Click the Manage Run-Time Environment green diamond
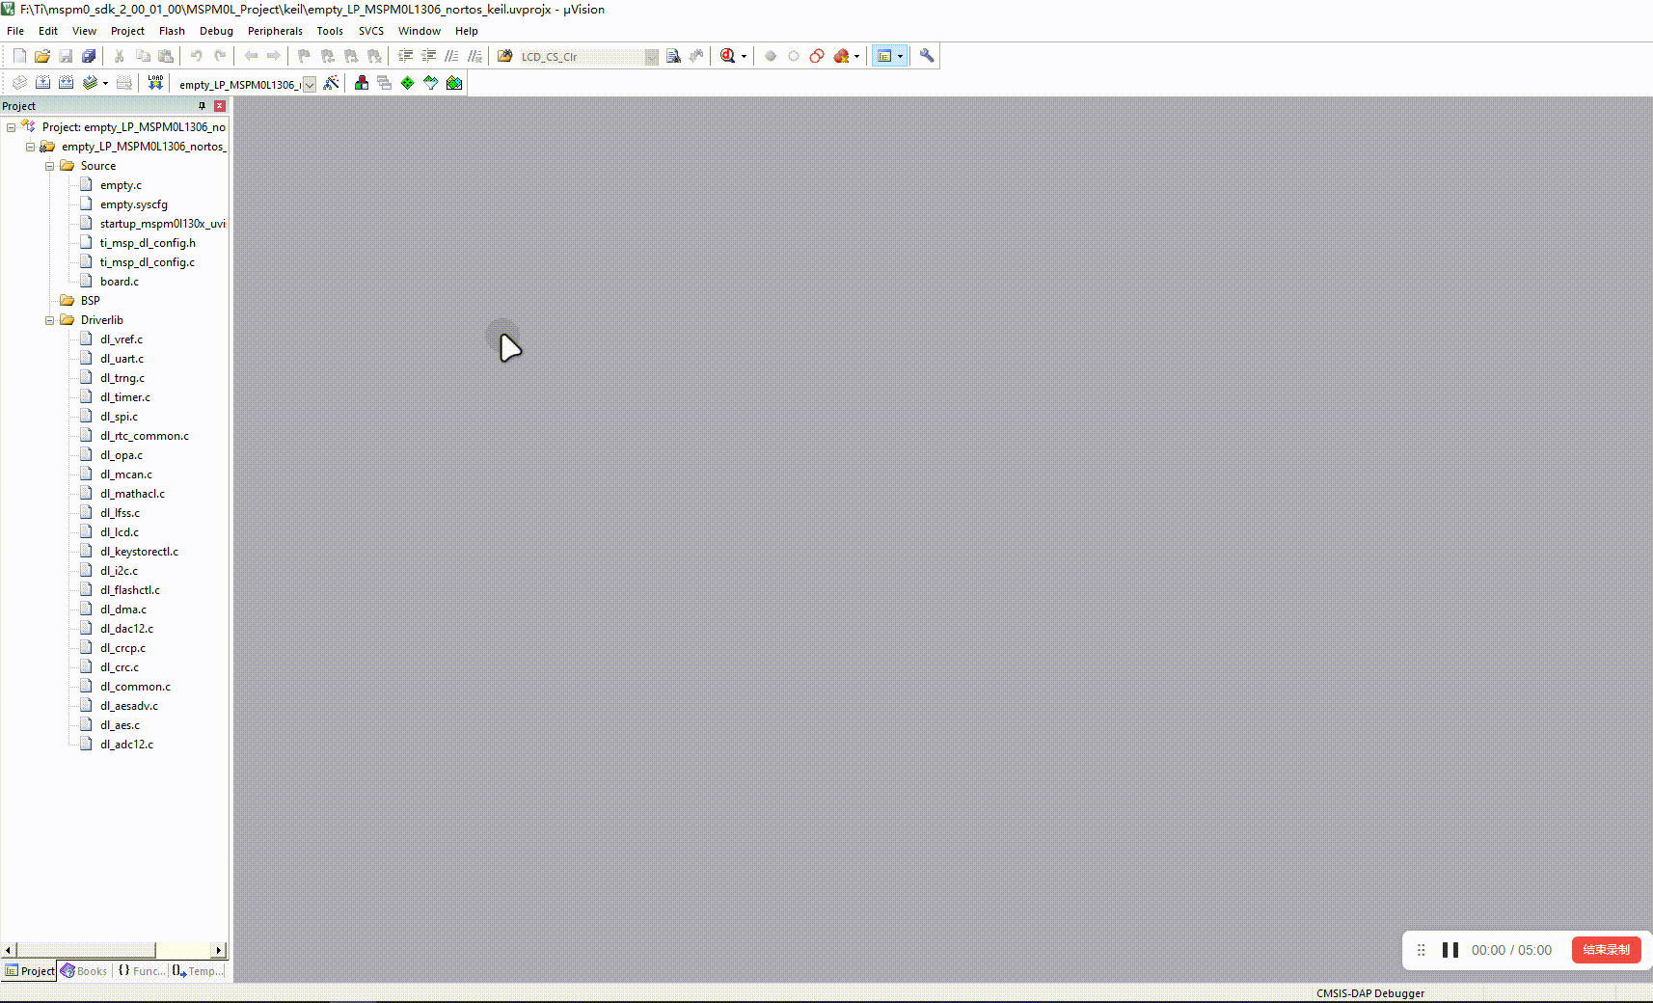 coord(408,83)
